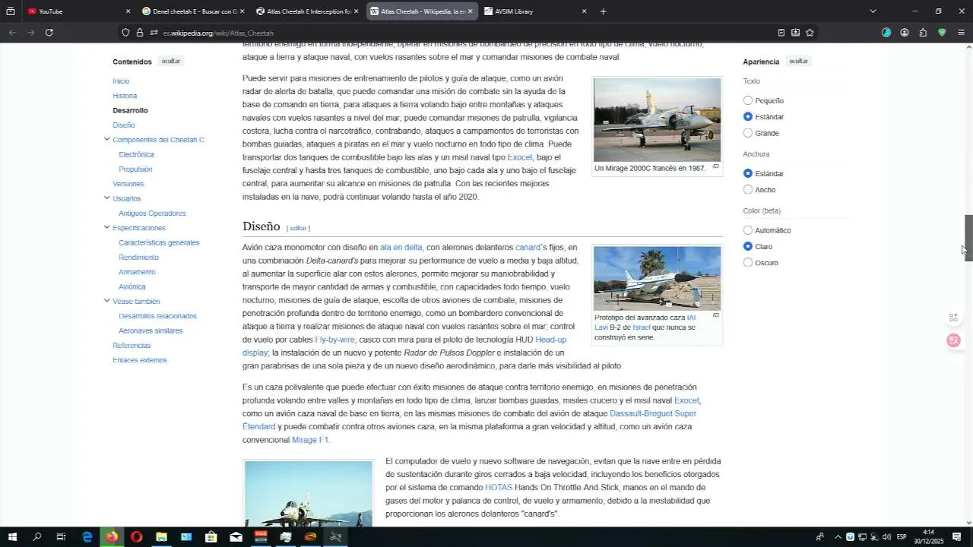Image resolution: width=973 pixels, height=547 pixels.
Task: Jump to Inicio in contents
Action: pyautogui.click(x=121, y=81)
